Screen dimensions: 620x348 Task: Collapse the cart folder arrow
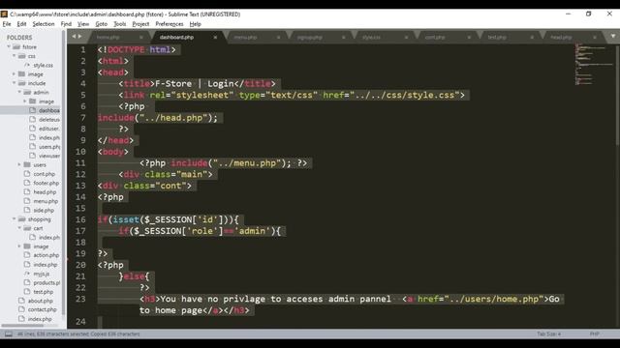[x=19, y=228]
